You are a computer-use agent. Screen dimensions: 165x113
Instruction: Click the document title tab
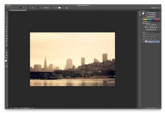[x=18, y=10]
